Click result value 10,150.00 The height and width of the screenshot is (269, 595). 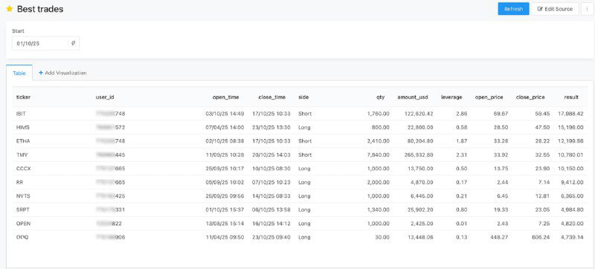[x=570, y=169]
